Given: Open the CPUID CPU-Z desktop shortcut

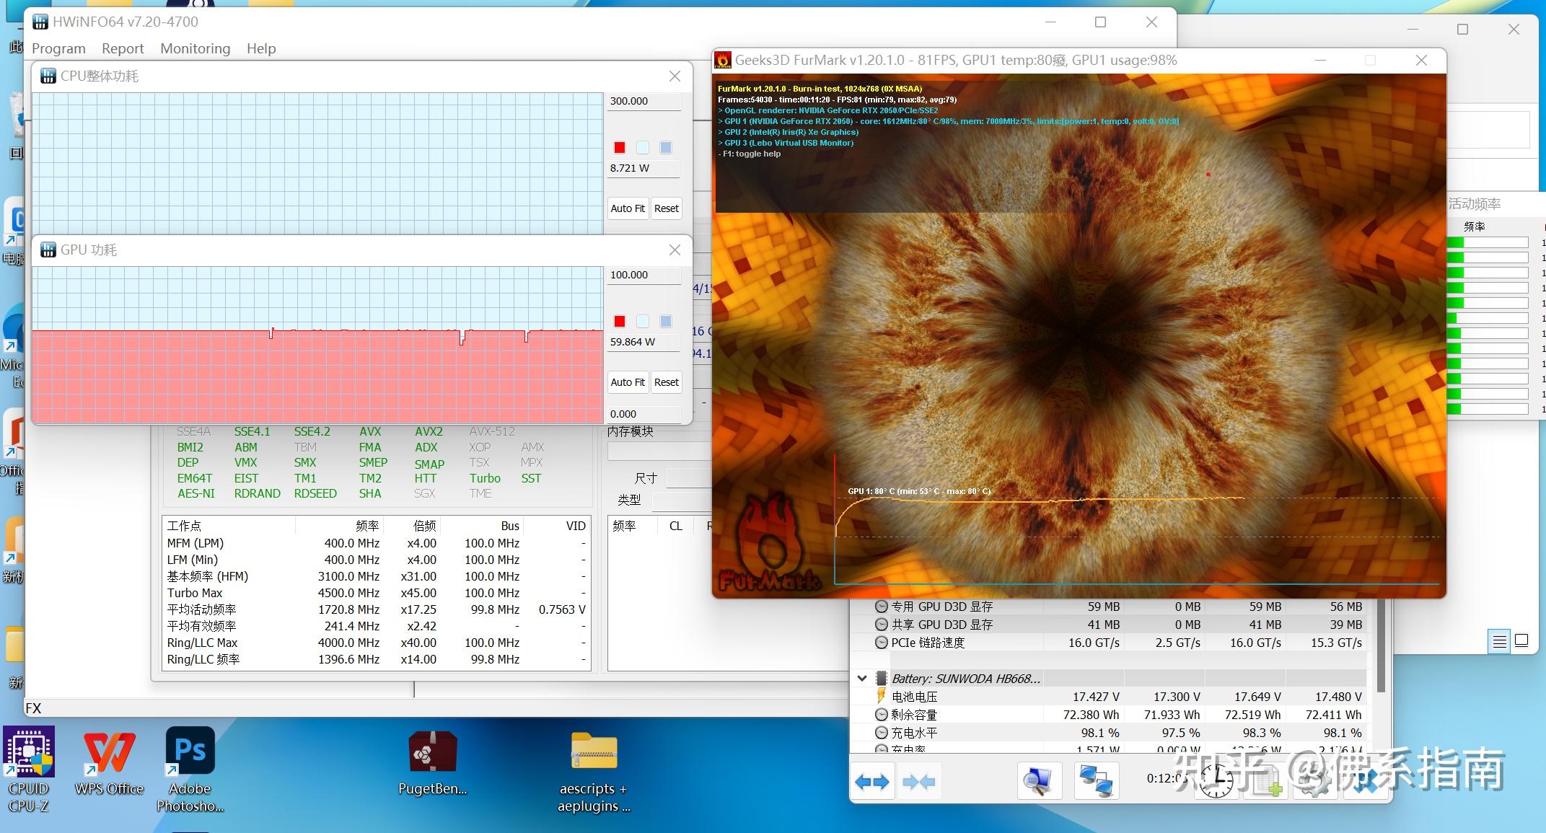Looking at the screenshot, I should pos(29,770).
